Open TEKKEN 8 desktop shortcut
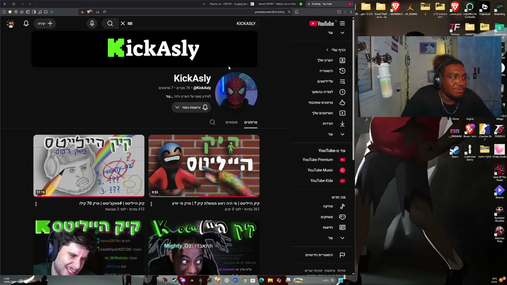 pos(499,131)
